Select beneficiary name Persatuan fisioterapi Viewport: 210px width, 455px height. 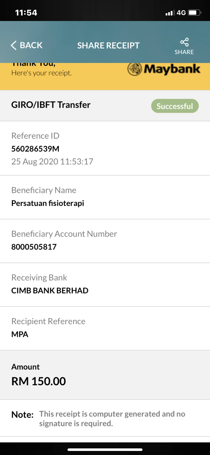48,203
